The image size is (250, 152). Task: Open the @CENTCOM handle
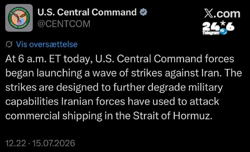[64, 24]
